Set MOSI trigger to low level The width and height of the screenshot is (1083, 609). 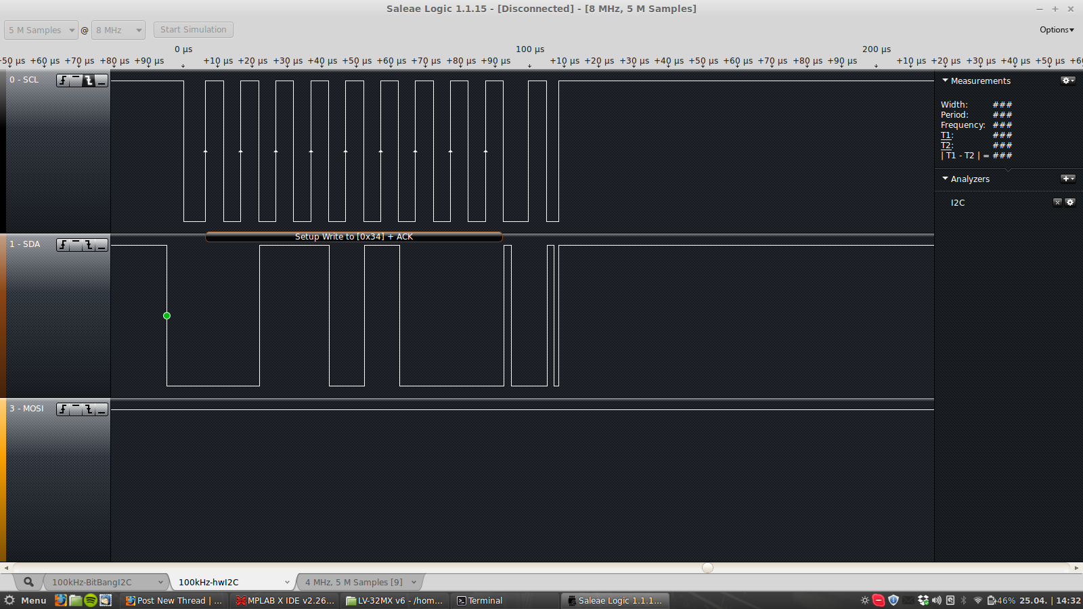tap(102, 409)
